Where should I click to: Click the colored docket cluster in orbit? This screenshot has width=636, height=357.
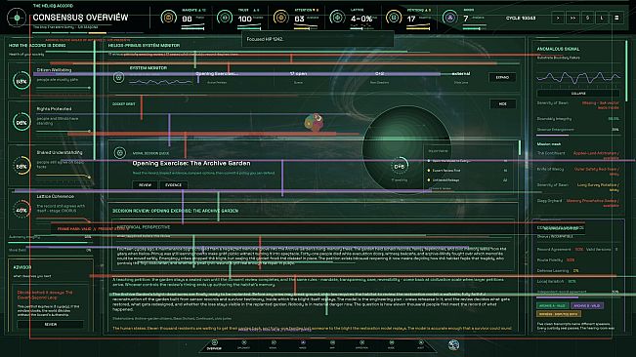(x=315, y=122)
